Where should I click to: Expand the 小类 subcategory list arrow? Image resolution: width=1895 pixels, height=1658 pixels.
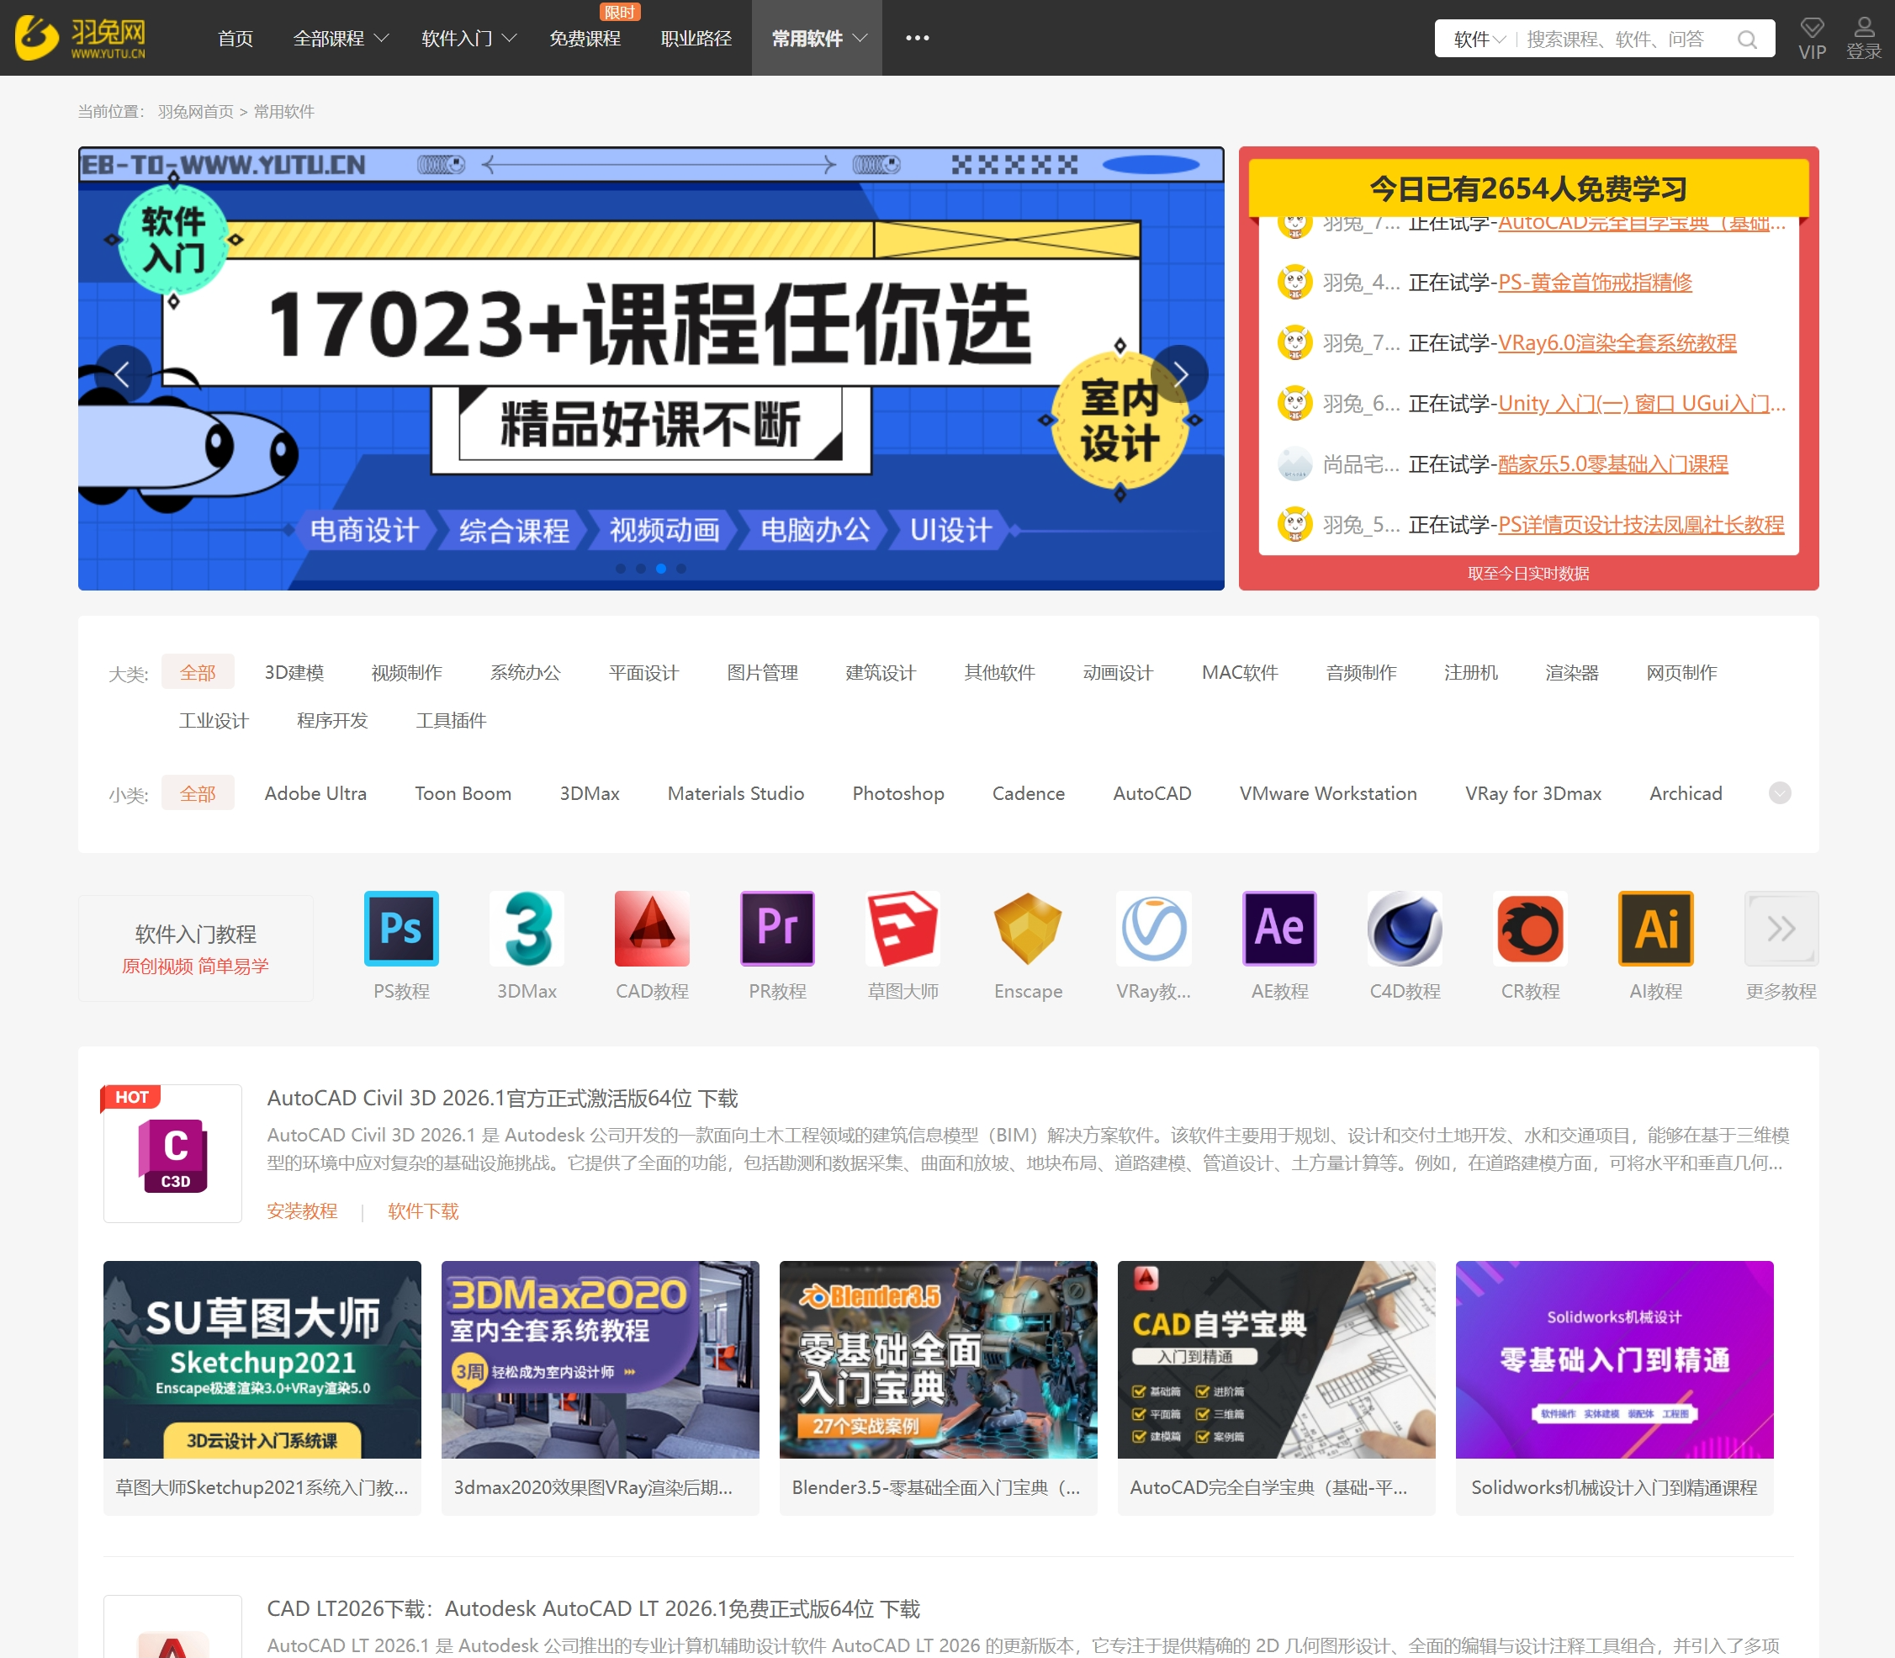[1779, 793]
